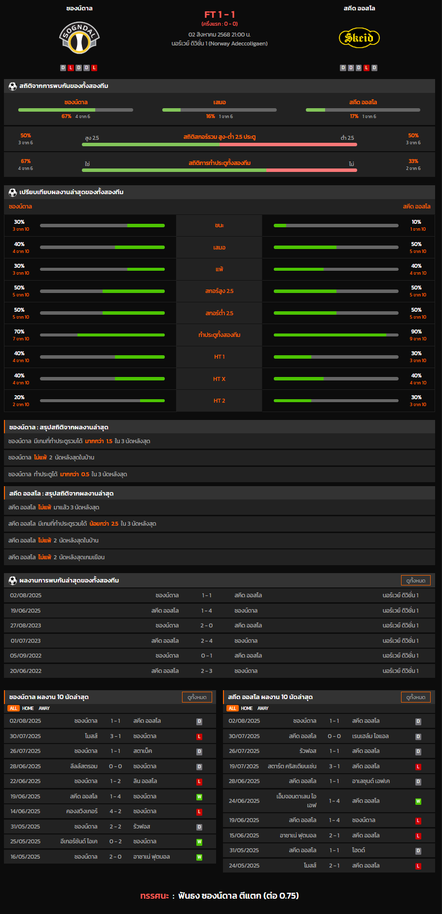The image size is (442, 914).
Task: Click the W result badge for 25/05/2025 match
Action: point(199,842)
